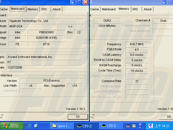Click the Frequency field showing 416.7 MHz
This screenshot has width=173, height=130.
(x=137, y=44)
